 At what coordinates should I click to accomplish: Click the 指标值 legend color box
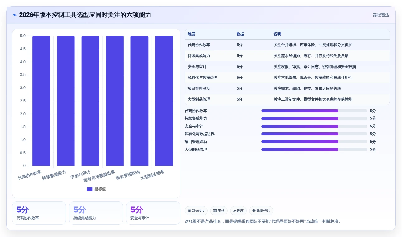pyautogui.click(x=90, y=189)
